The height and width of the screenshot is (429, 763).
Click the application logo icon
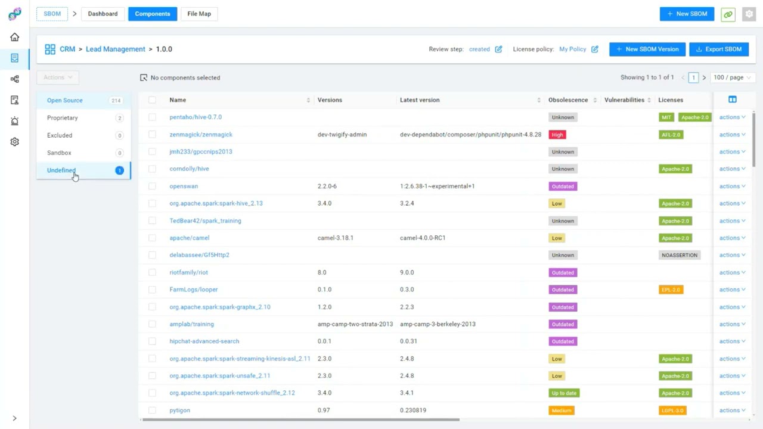[15, 14]
